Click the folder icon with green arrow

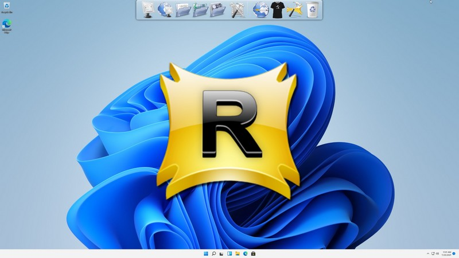click(200, 10)
